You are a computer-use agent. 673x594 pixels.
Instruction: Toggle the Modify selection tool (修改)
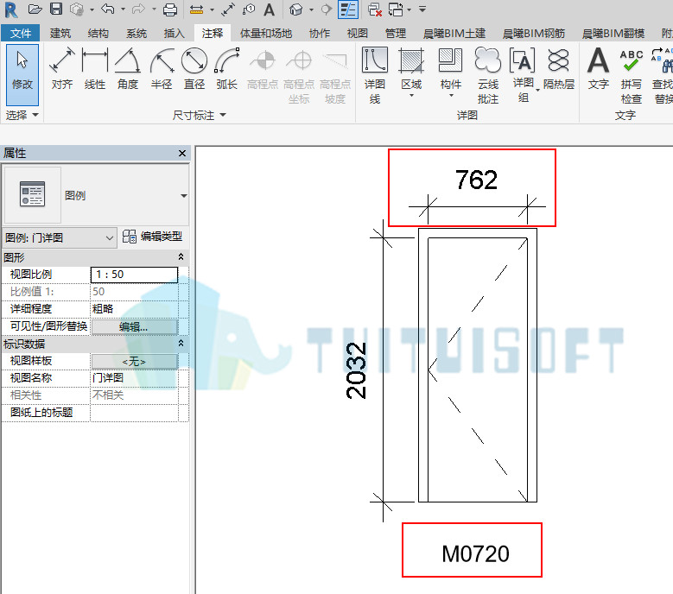(22, 75)
